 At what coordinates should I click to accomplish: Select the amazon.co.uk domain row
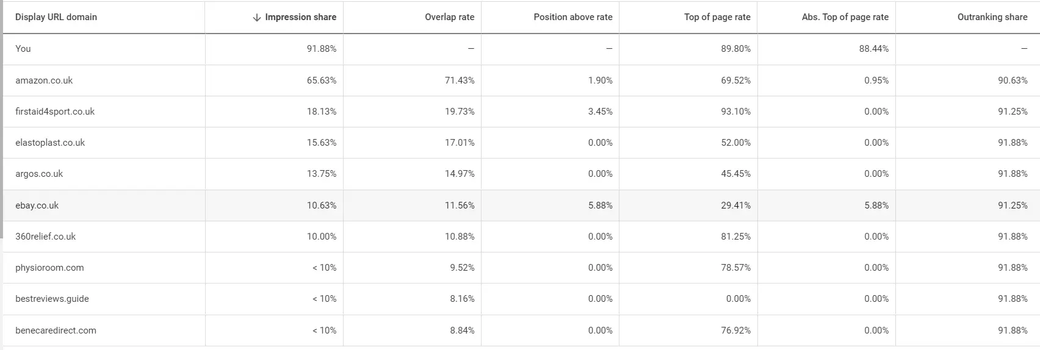pos(44,80)
